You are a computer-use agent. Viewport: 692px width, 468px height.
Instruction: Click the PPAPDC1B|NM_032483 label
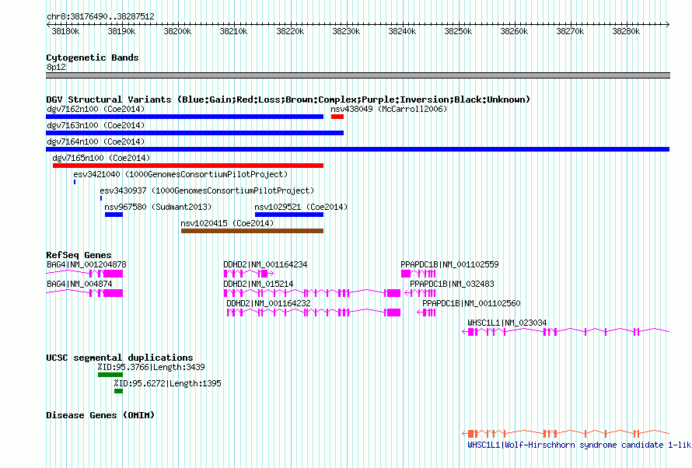pos(452,284)
